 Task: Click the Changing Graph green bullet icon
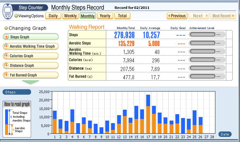pos(6,28)
